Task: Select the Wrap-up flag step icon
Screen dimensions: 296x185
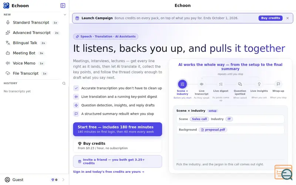Action: coord(278,84)
